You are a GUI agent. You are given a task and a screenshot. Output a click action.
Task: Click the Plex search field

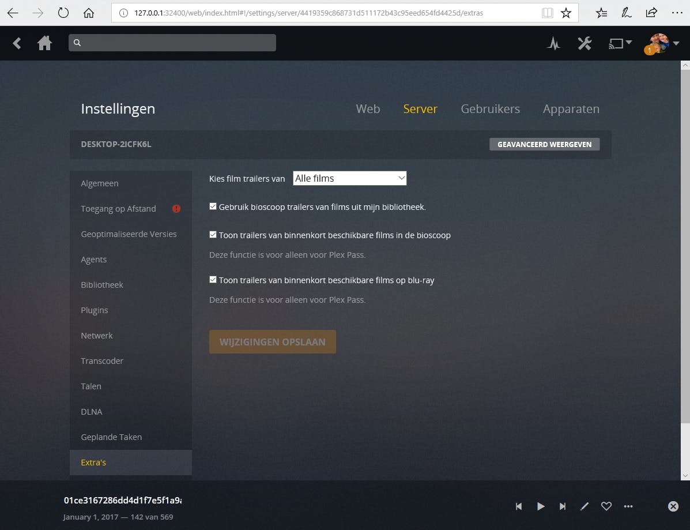(x=172, y=43)
